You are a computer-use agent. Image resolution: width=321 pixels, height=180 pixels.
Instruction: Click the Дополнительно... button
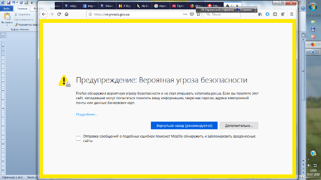[x=239, y=125]
